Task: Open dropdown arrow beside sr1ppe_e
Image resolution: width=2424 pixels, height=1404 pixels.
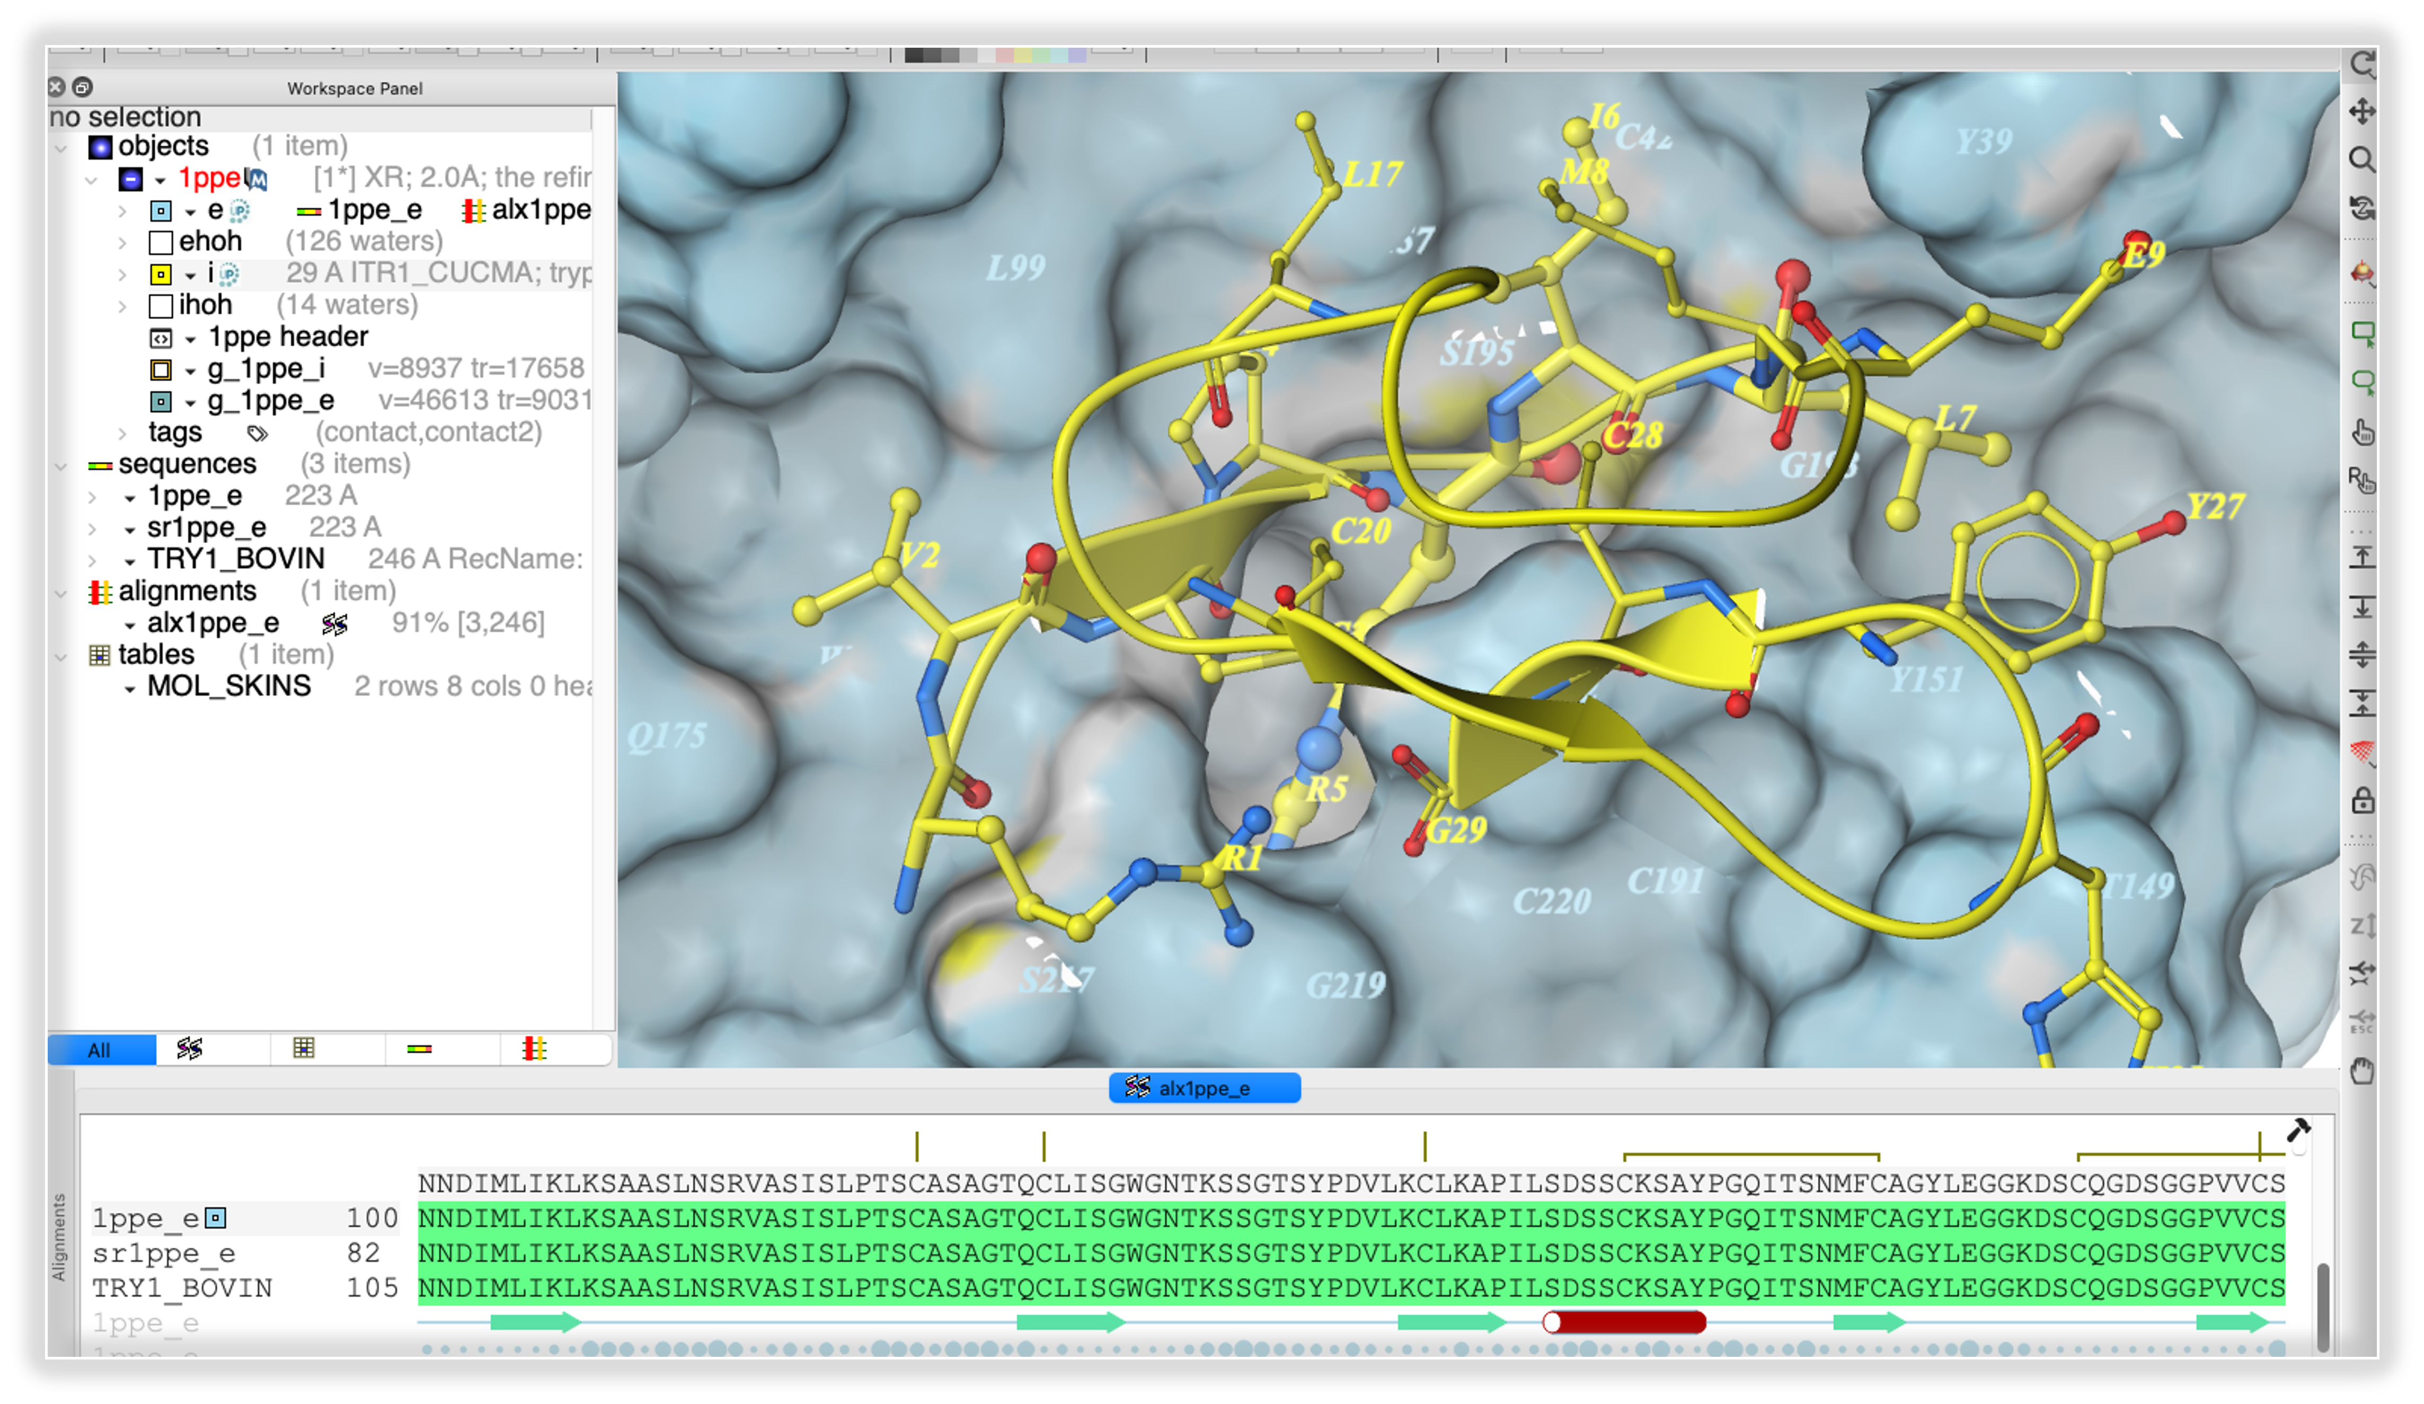Action: 130,530
